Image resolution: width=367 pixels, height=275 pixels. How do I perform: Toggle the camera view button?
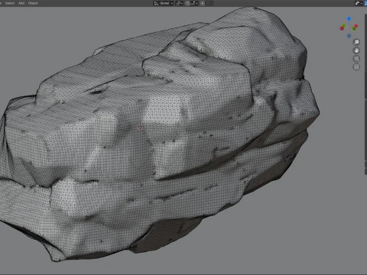356,59
